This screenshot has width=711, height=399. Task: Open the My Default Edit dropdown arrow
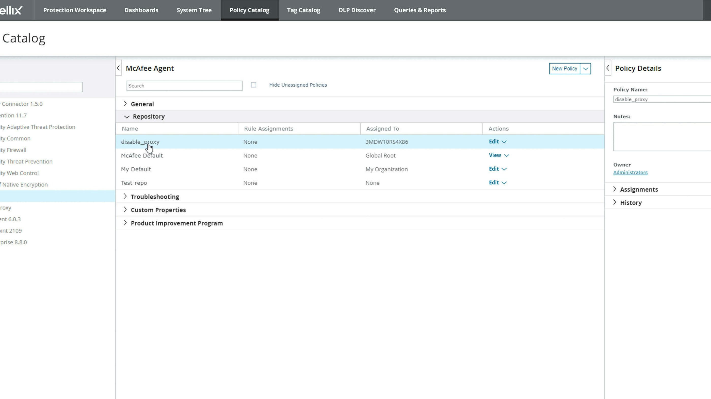(x=504, y=169)
